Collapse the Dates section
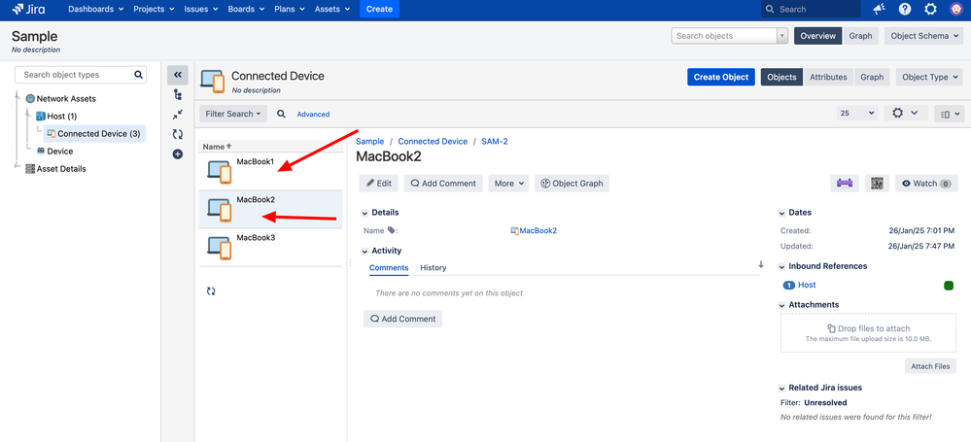This screenshot has width=971, height=442. point(780,213)
